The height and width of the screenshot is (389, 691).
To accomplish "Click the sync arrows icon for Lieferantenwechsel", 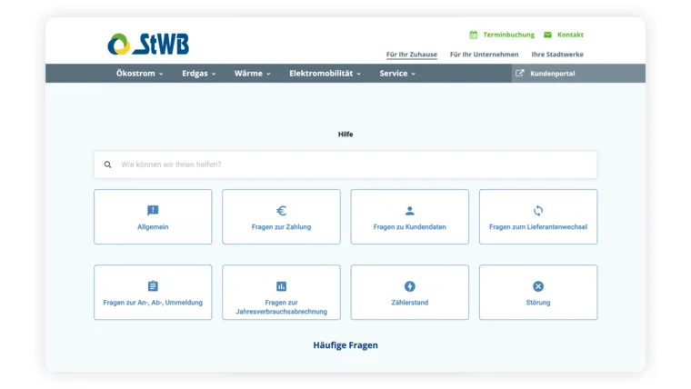I will coord(538,211).
